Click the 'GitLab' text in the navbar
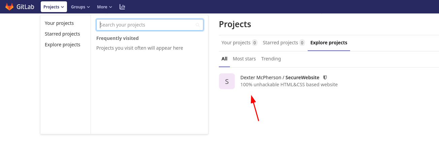The height and width of the screenshot is (143, 439). 24,7
